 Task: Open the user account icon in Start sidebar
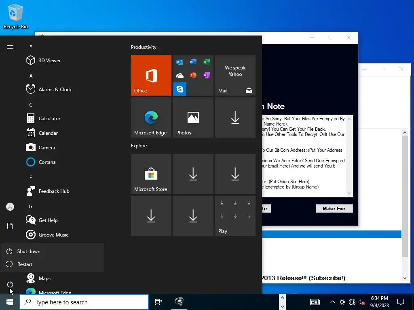click(10, 207)
